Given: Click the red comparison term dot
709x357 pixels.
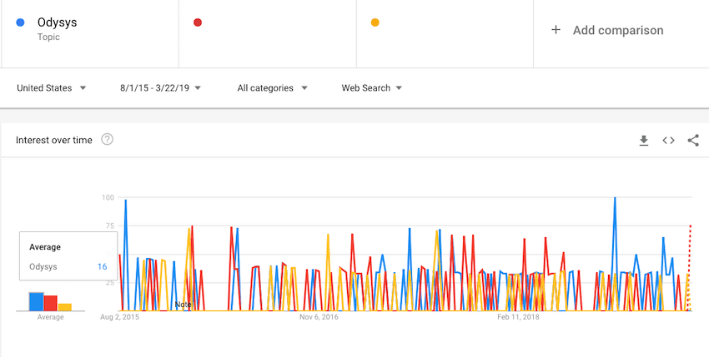Looking at the screenshot, I should click(198, 22).
